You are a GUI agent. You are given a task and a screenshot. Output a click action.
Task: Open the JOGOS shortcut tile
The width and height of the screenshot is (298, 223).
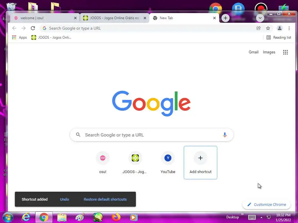coord(135,163)
